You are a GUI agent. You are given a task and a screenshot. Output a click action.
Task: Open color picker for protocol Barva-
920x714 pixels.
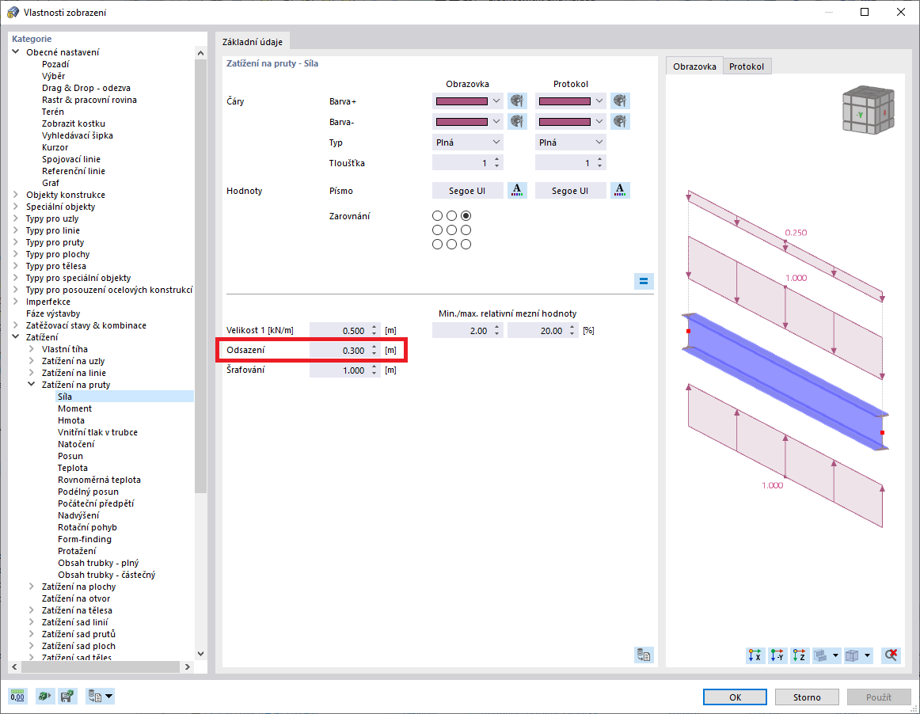coord(620,121)
